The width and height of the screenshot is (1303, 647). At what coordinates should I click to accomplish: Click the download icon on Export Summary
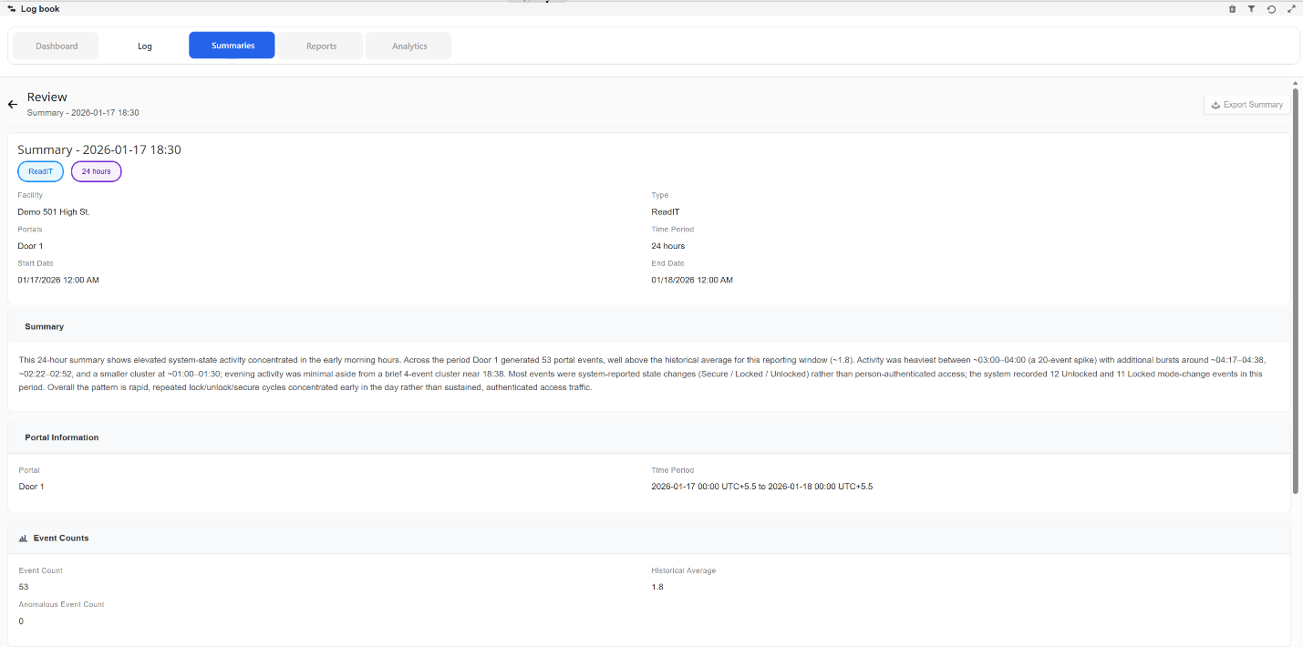(1215, 104)
